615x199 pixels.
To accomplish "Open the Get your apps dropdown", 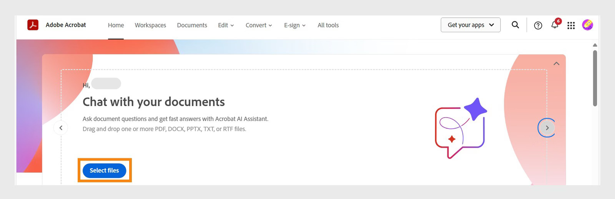I will pos(470,25).
